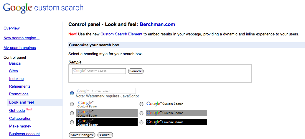Navigate to the Refinements section
The image size is (305, 139).
pyautogui.click(x=20, y=86)
